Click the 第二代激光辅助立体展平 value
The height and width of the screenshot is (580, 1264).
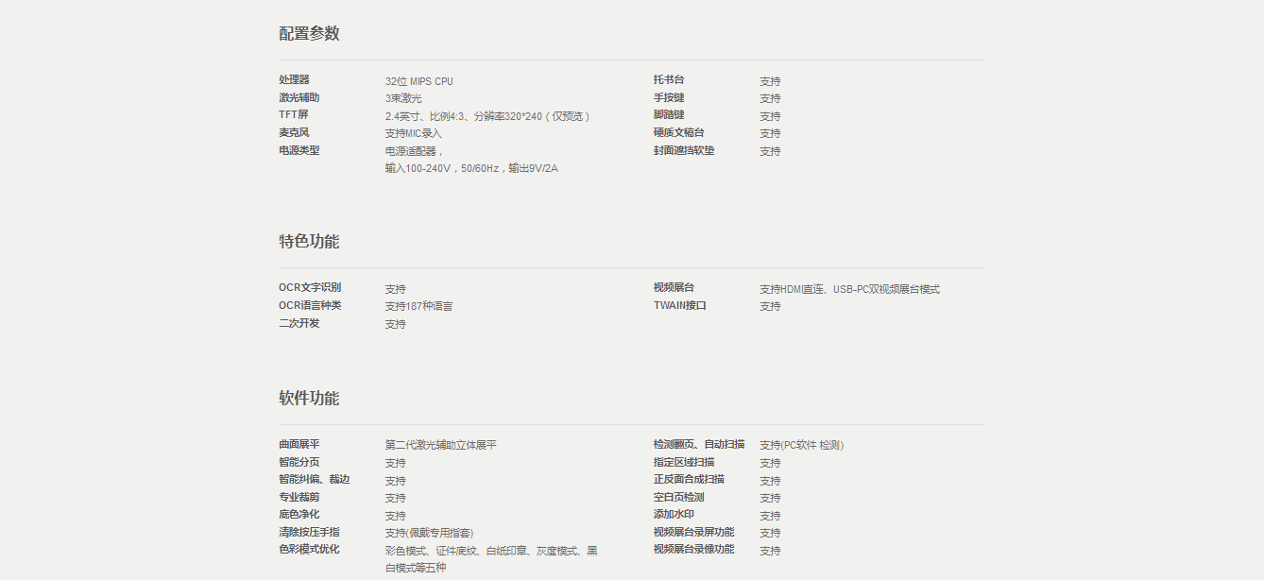(x=440, y=445)
